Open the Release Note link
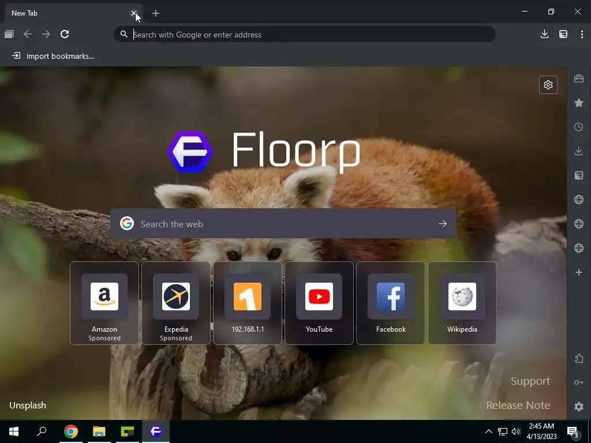The image size is (591, 443). click(518, 405)
